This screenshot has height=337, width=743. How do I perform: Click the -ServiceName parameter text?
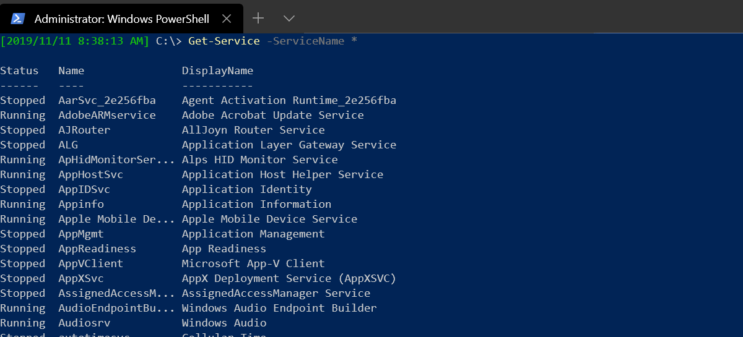(x=305, y=41)
